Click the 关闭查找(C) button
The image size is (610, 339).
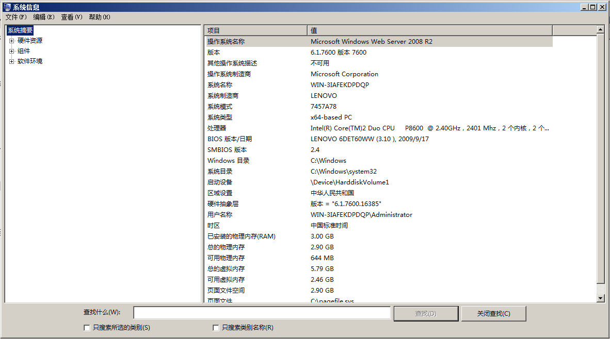pyautogui.click(x=494, y=313)
